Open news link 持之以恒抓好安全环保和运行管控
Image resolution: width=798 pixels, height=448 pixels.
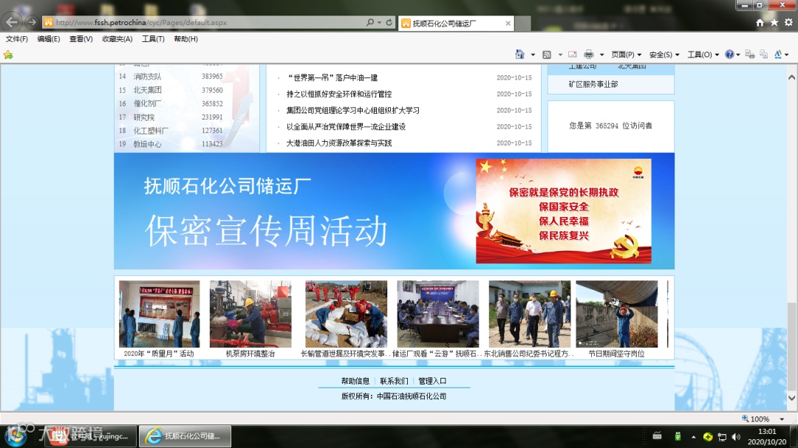click(x=339, y=94)
